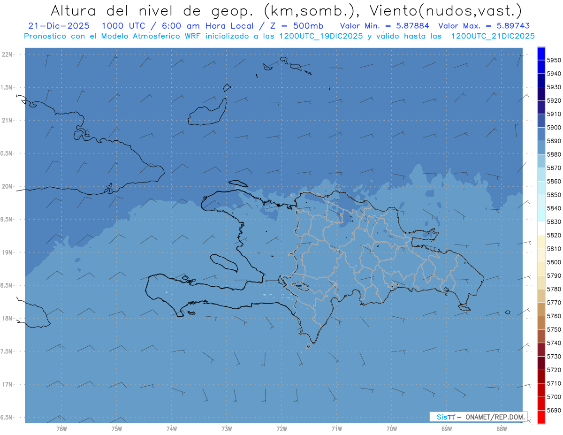563x435 pixels.
Task: Click the '76W' longitude label
Action: point(61,428)
